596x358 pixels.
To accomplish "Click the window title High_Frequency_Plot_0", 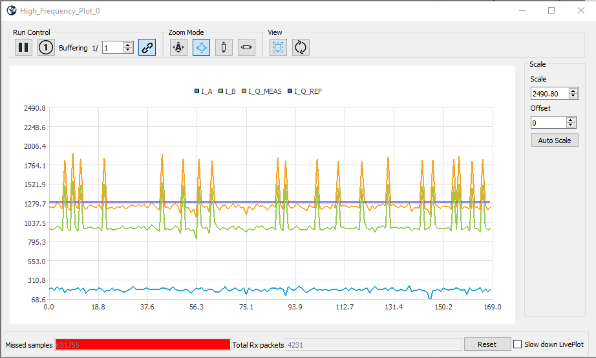I will 60,11.
